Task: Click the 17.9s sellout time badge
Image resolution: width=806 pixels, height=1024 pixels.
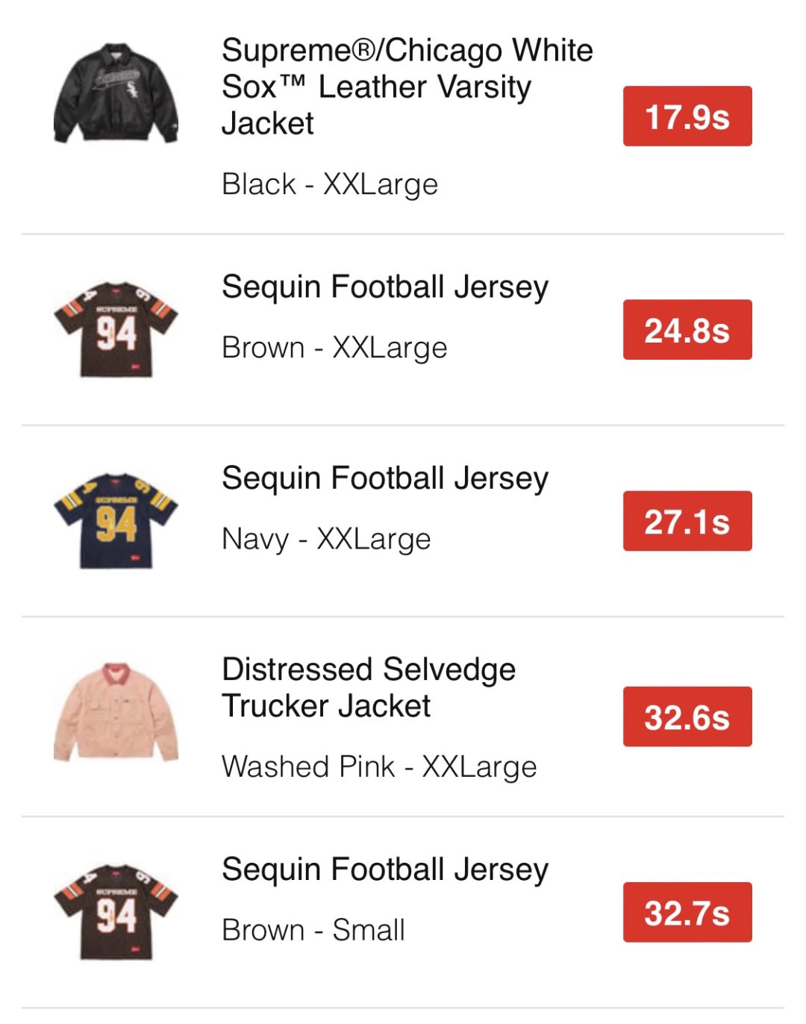Action: click(687, 116)
